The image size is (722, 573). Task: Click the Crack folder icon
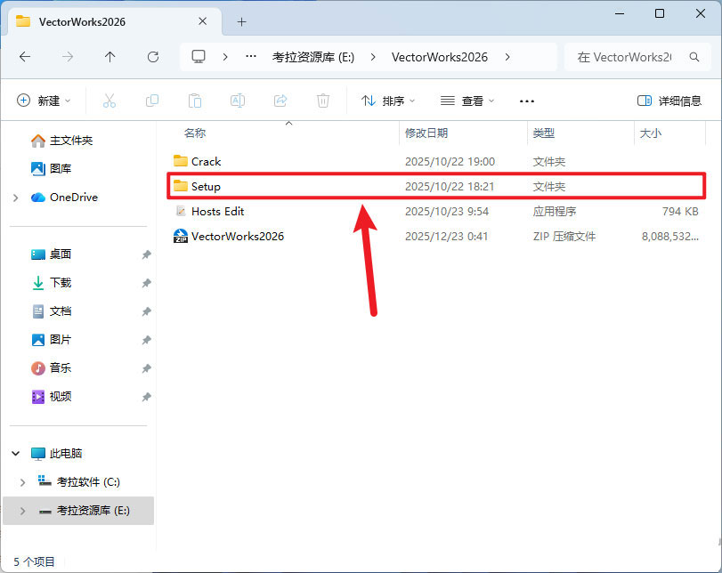click(181, 161)
